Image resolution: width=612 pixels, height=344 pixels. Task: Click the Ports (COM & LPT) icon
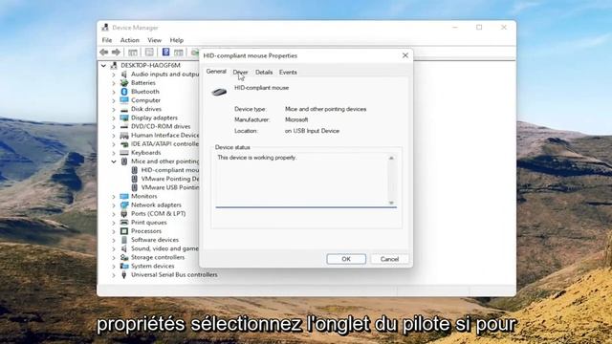tap(124, 213)
